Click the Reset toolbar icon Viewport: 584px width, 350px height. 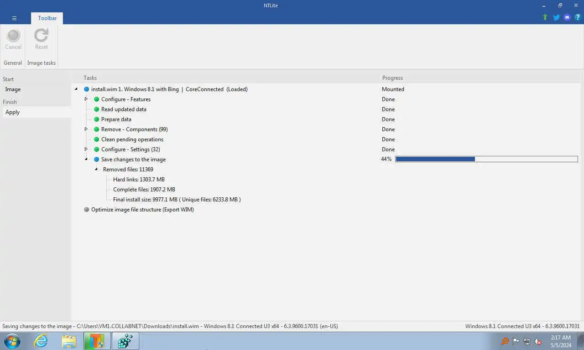click(x=41, y=35)
